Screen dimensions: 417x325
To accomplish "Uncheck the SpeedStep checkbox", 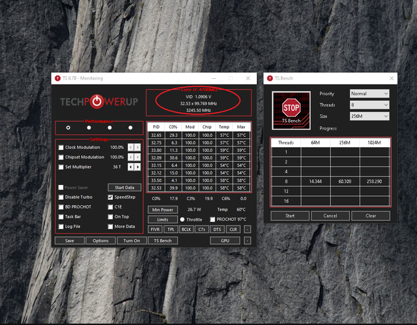I will coord(110,197).
